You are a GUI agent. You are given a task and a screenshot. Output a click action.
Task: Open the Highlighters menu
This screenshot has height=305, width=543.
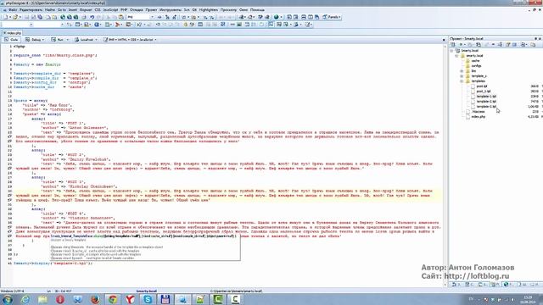[x=209, y=10]
